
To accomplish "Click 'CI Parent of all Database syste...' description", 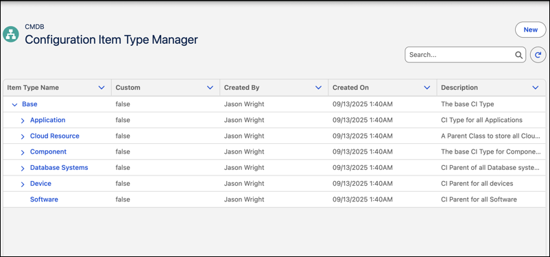I will tap(490, 168).
